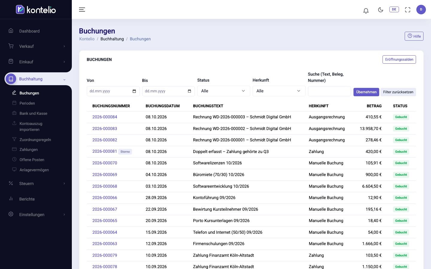Expand the Einstellungen sidebar menu
Viewport: 431px width, 269px height.
click(x=36, y=215)
